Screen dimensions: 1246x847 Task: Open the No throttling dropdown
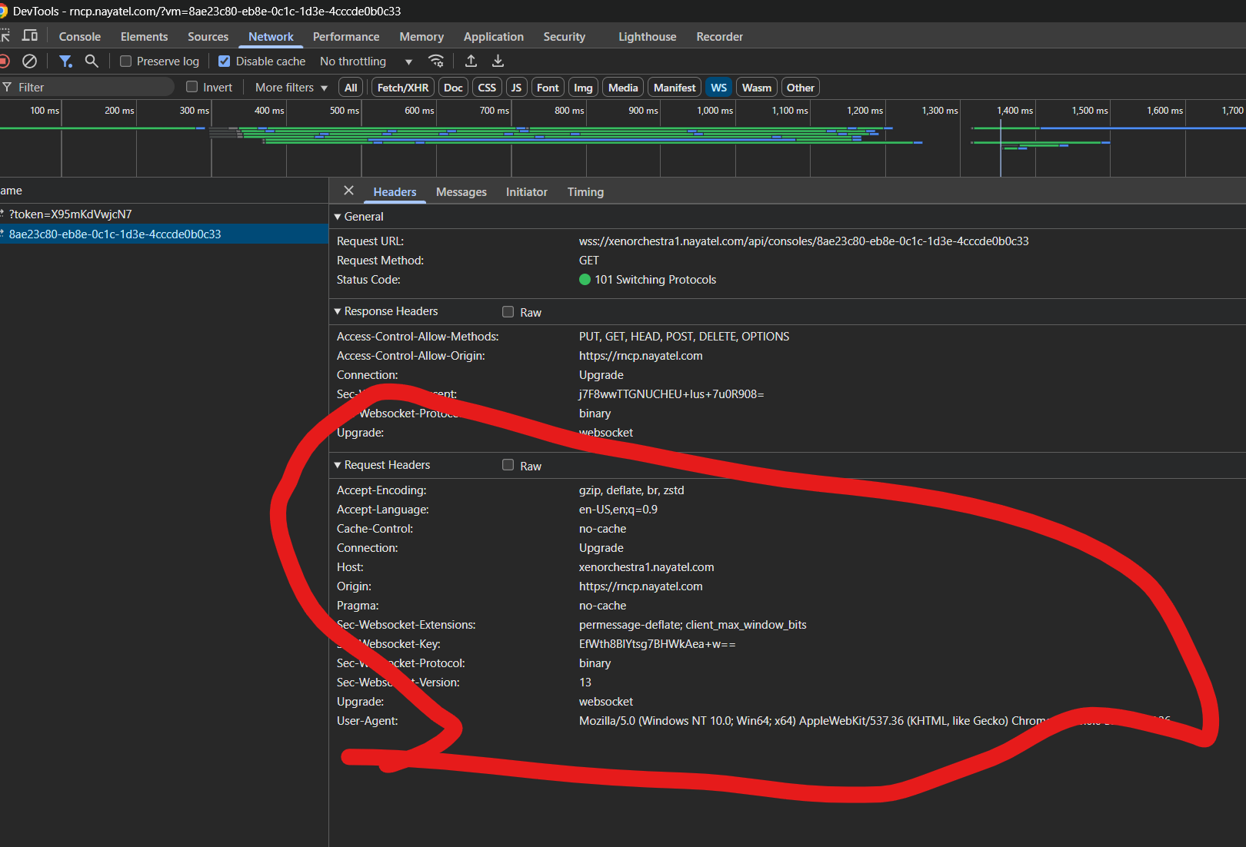tap(366, 61)
